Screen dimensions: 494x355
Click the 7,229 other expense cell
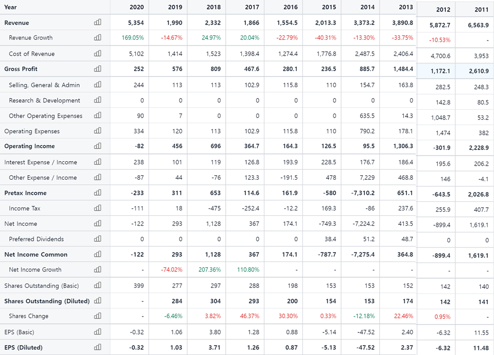[x=367, y=178]
